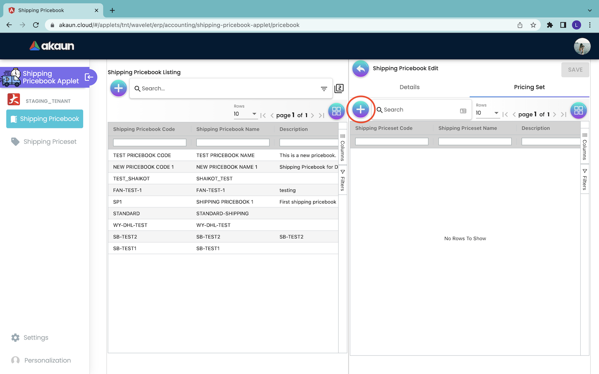The image size is (599, 374).
Task: Toggle the Filters side panel in the listing grid
Action: tap(343, 180)
